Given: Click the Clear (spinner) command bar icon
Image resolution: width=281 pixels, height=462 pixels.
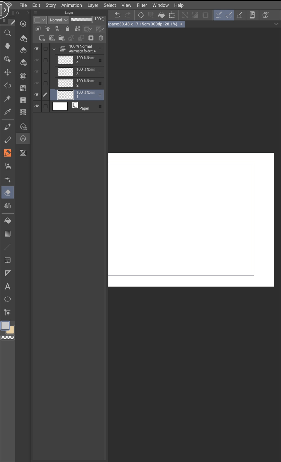Looking at the screenshot, I should tap(141, 15).
